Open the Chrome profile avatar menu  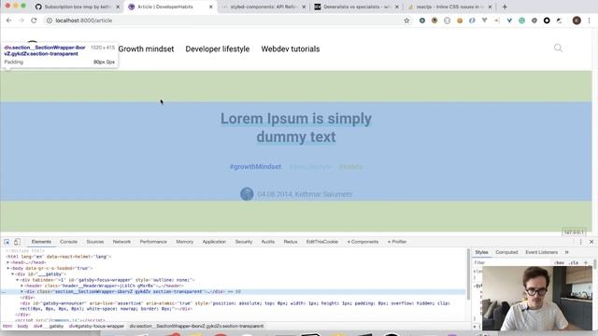577,21
